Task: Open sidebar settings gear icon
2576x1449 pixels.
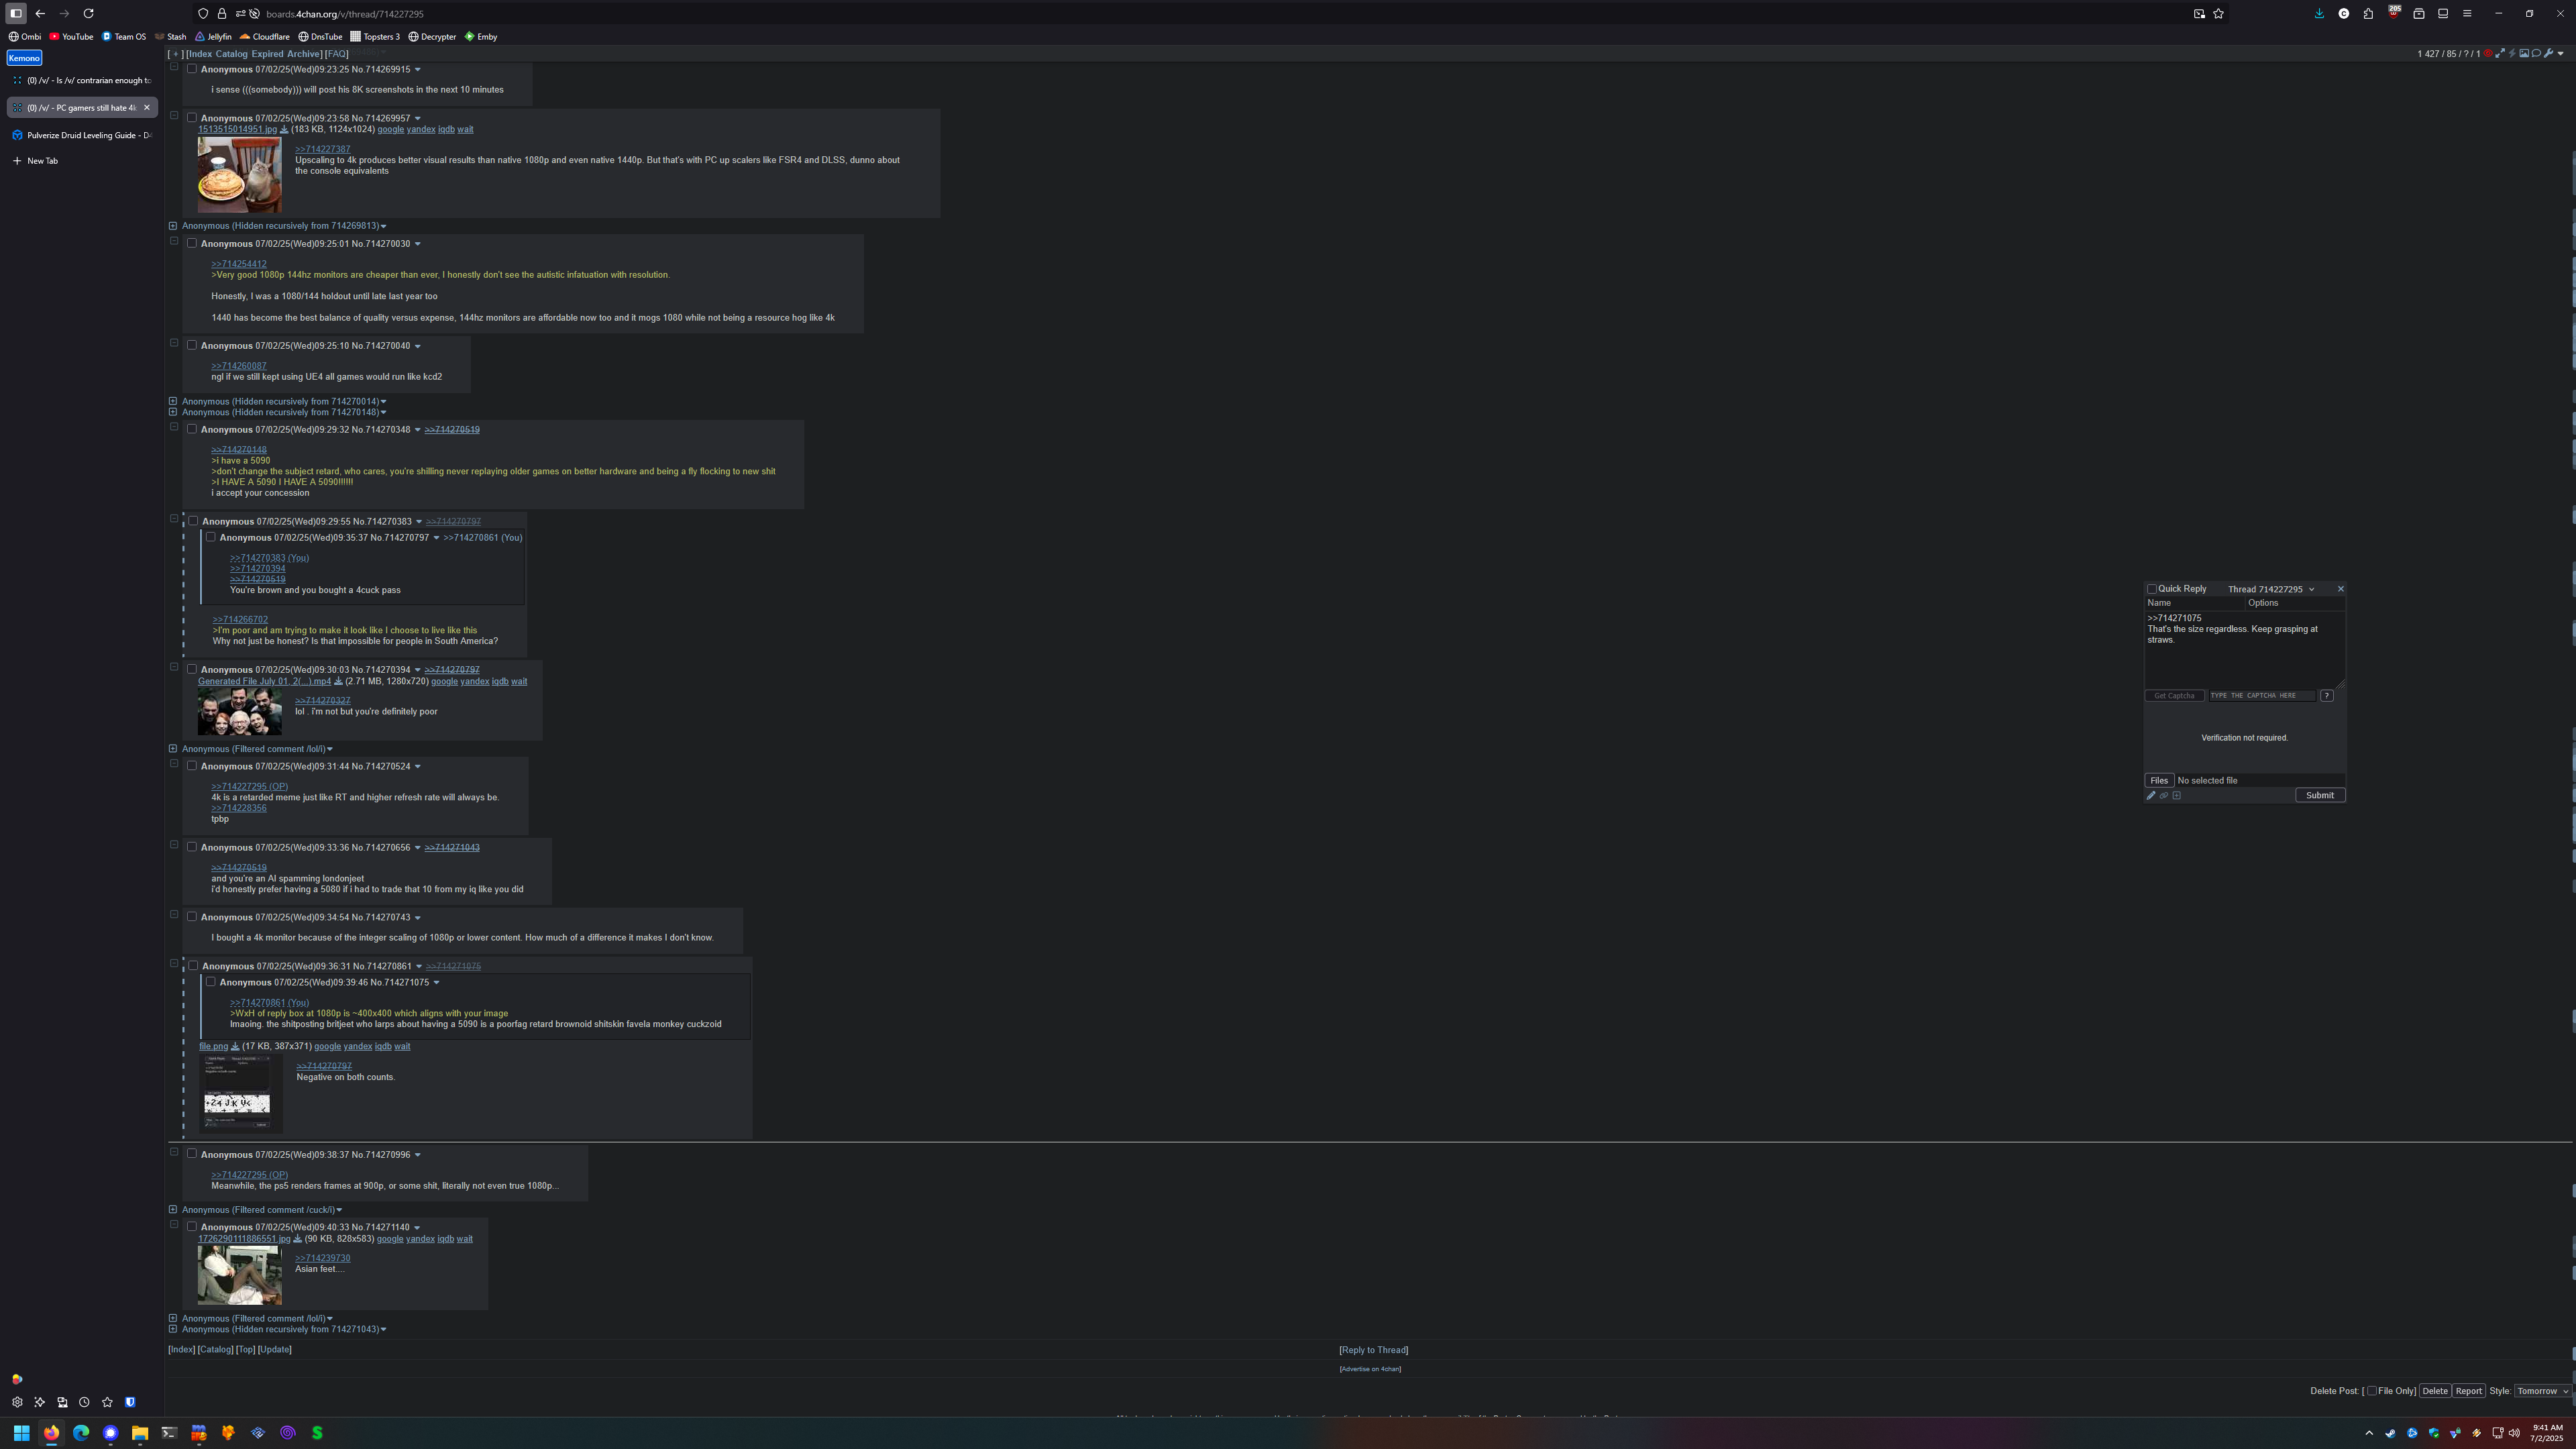Action: point(17,1402)
